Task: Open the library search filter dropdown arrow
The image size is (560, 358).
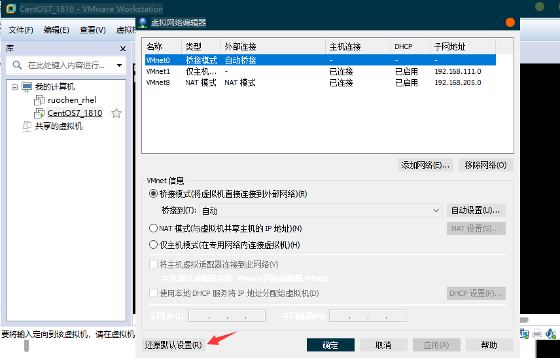Action: [119, 65]
